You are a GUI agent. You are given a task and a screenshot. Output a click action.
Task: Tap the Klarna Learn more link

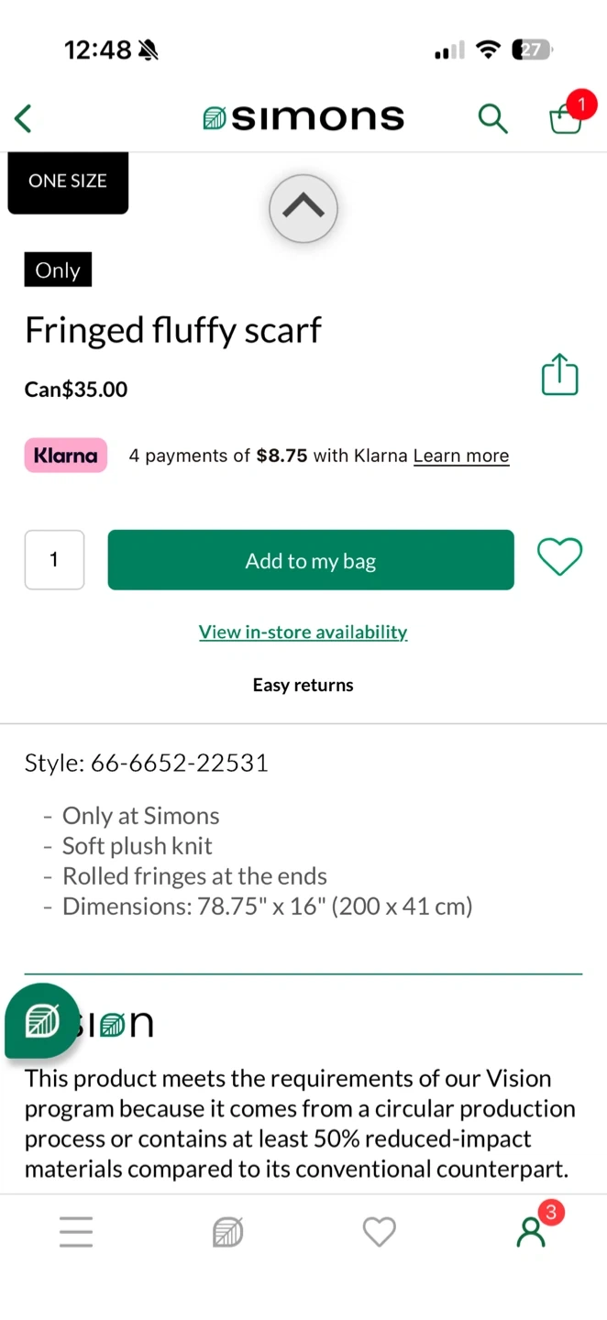(461, 456)
